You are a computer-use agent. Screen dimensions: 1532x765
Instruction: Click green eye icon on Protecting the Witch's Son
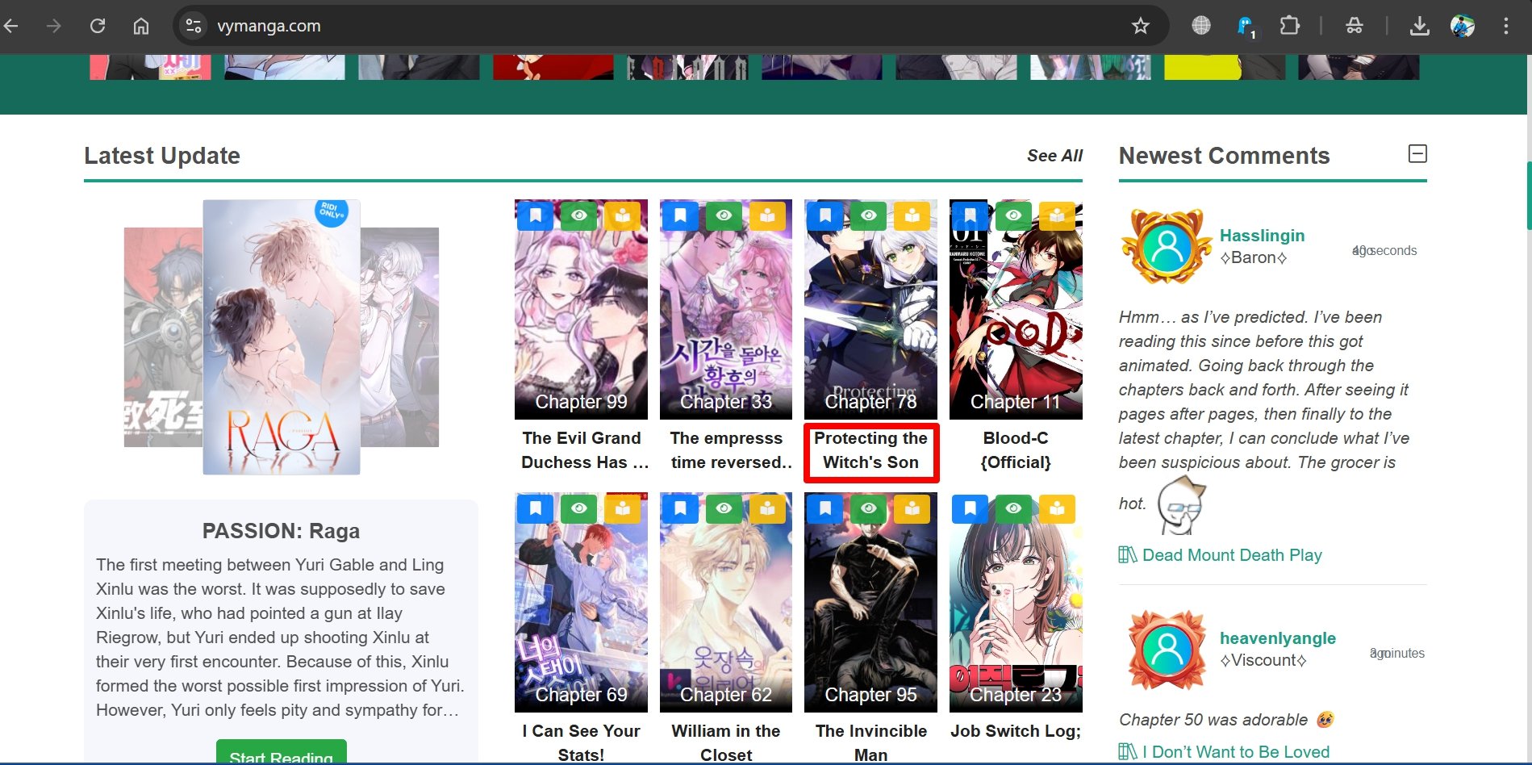[x=868, y=215]
